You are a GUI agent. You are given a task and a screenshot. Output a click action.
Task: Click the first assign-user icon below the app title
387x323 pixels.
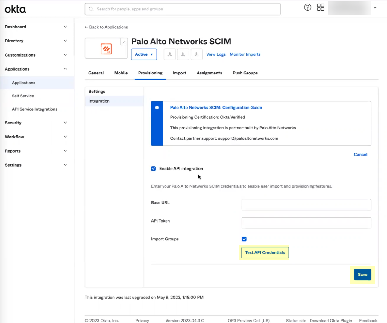click(169, 54)
